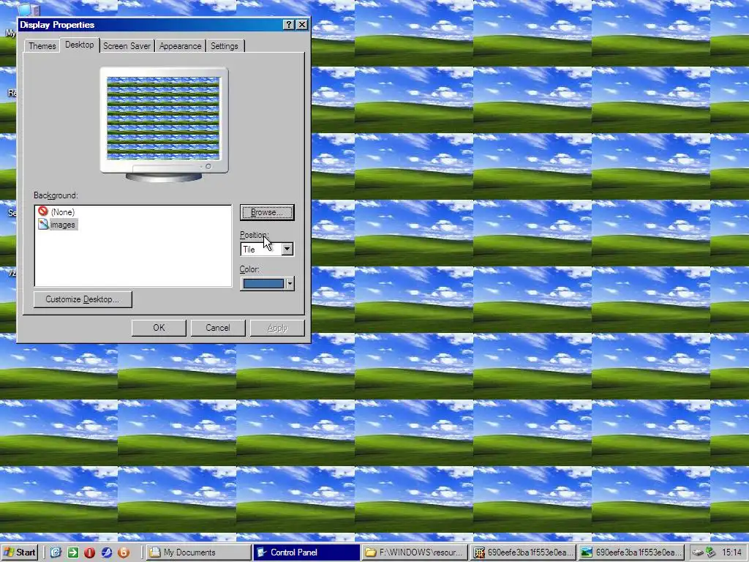Select the images background entry
Screen dimensions: 749x562
57,225
